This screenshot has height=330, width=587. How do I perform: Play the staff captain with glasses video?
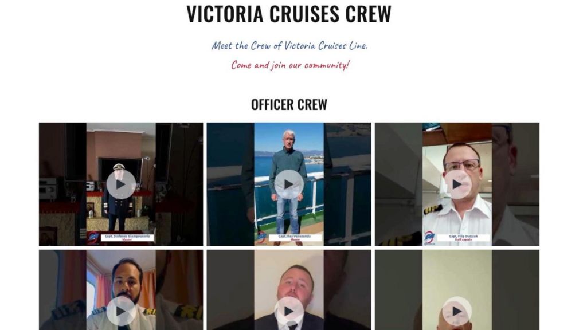(x=457, y=184)
